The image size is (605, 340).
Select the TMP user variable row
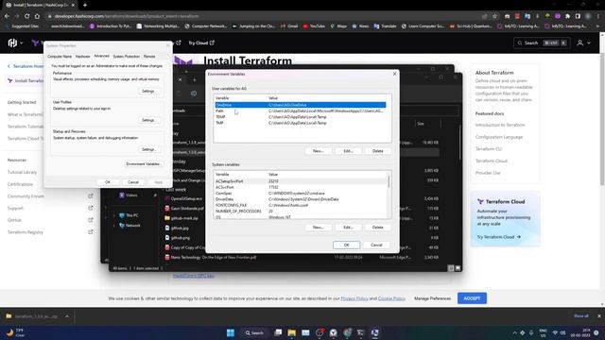(x=301, y=123)
